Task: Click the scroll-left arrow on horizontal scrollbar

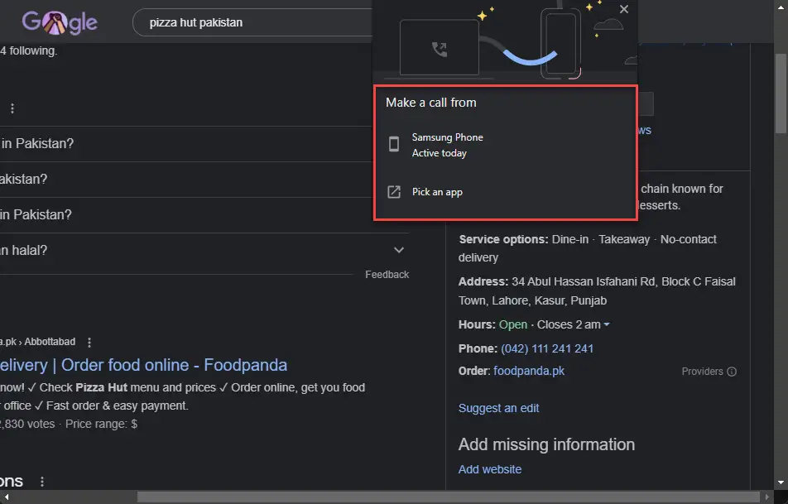Action: 6,497
